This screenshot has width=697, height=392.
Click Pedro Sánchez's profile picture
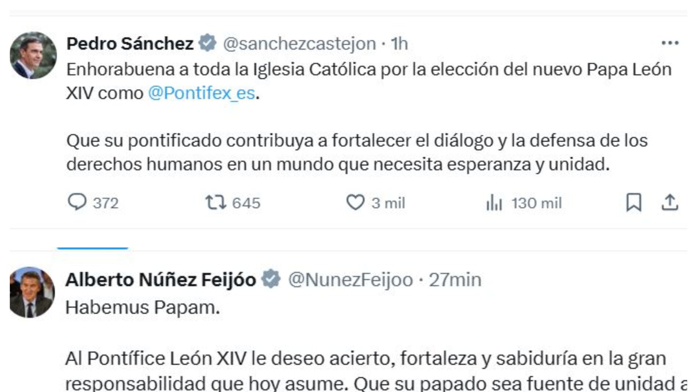pyautogui.click(x=33, y=55)
